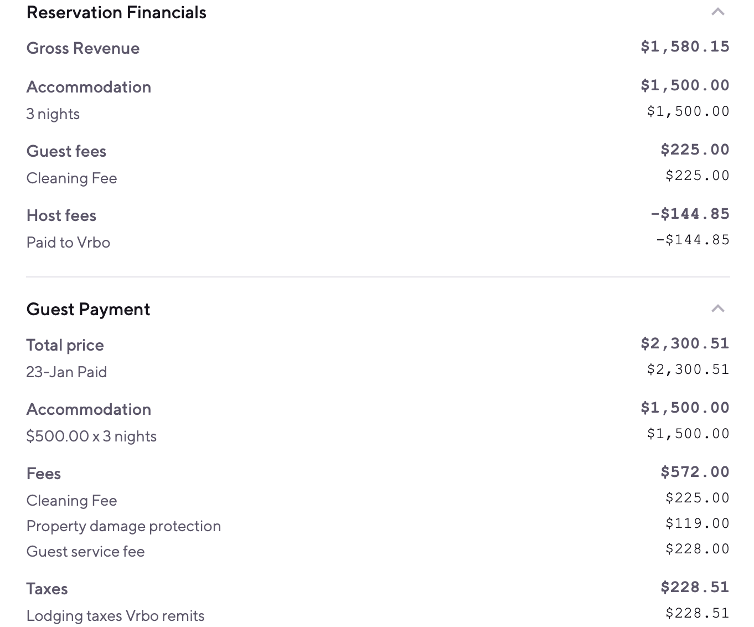Click the bold -$144.85 host fees total

(690, 214)
